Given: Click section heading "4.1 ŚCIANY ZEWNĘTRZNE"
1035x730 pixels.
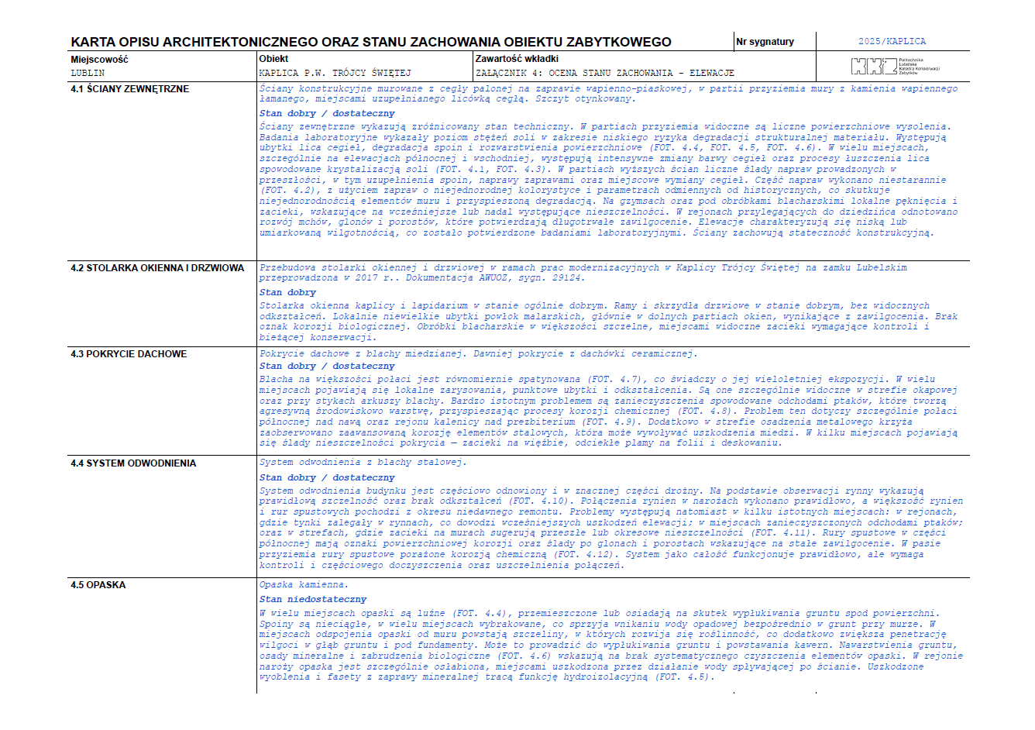Looking at the screenshot, I should pos(129,89).
